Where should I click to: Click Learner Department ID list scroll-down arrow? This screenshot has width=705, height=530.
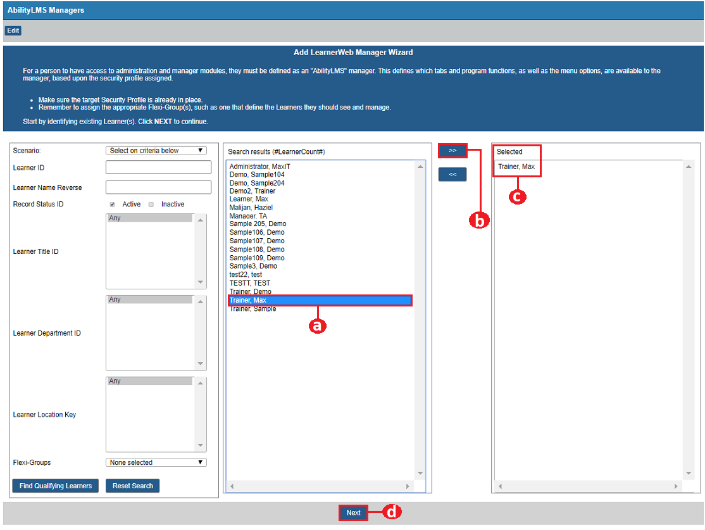(201, 363)
